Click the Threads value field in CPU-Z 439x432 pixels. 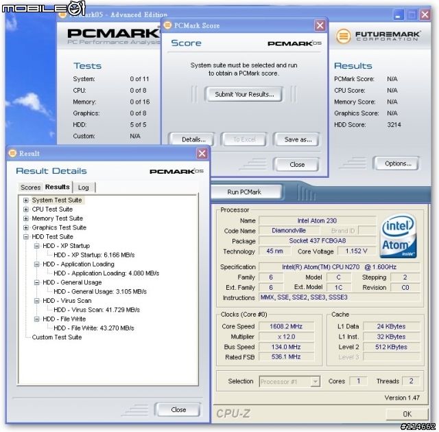point(411,381)
